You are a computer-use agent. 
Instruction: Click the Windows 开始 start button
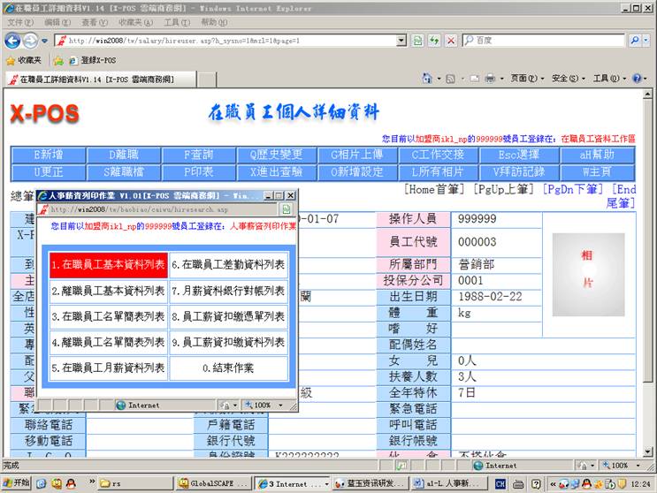coord(17,483)
